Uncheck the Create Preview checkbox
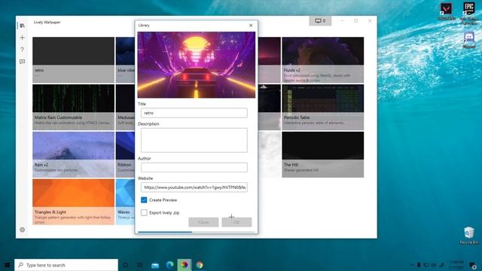The image size is (482, 271). pyautogui.click(x=144, y=200)
